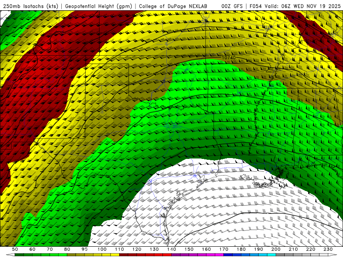This screenshot has height=257, width=343.
Task: Click the '250mb Isotachs (kts)' title text
Action: pos(30,6)
